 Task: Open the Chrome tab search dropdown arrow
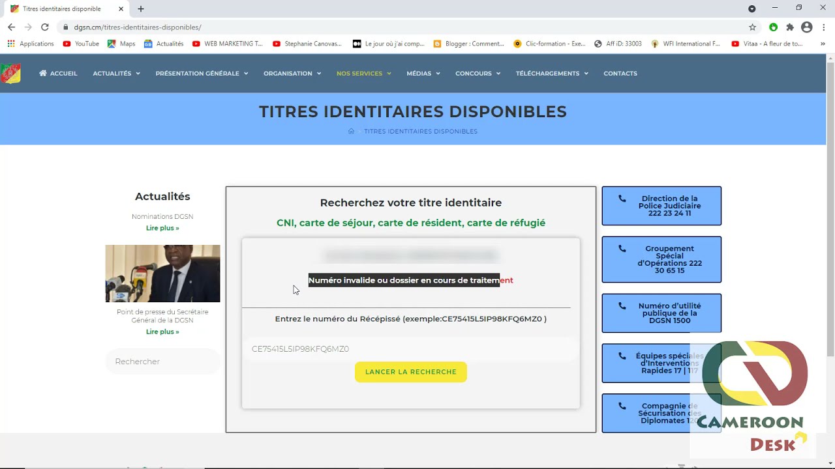[752, 8]
